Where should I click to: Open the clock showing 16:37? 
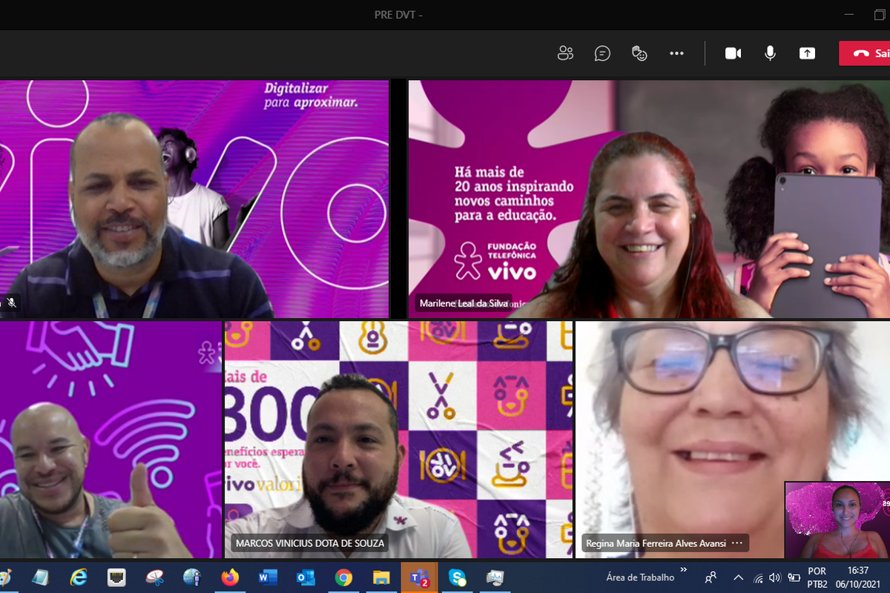[x=857, y=577]
